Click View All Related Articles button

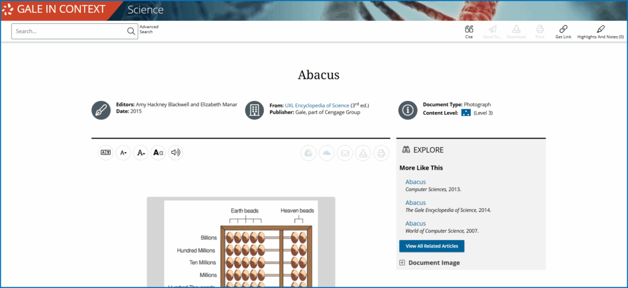click(432, 246)
